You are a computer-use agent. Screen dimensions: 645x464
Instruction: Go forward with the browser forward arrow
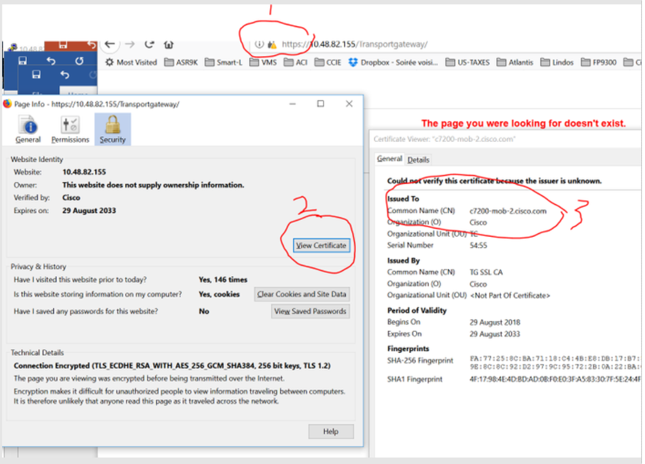(130, 45)
